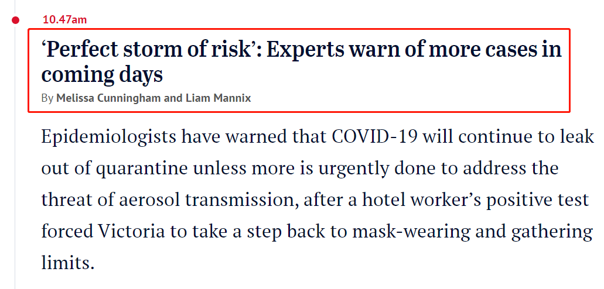The width and height of the screenshot is (604, 289).
Task: Click the vertical timeline line below the dot
Action: point(15,154)
